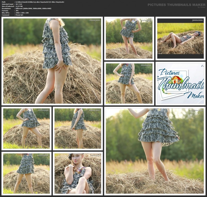The height and width of the screenshot is (197, 207).
Task: Select the Path value for the SJ-Alice-Haystack1 folder
Action: click(40, 2)
